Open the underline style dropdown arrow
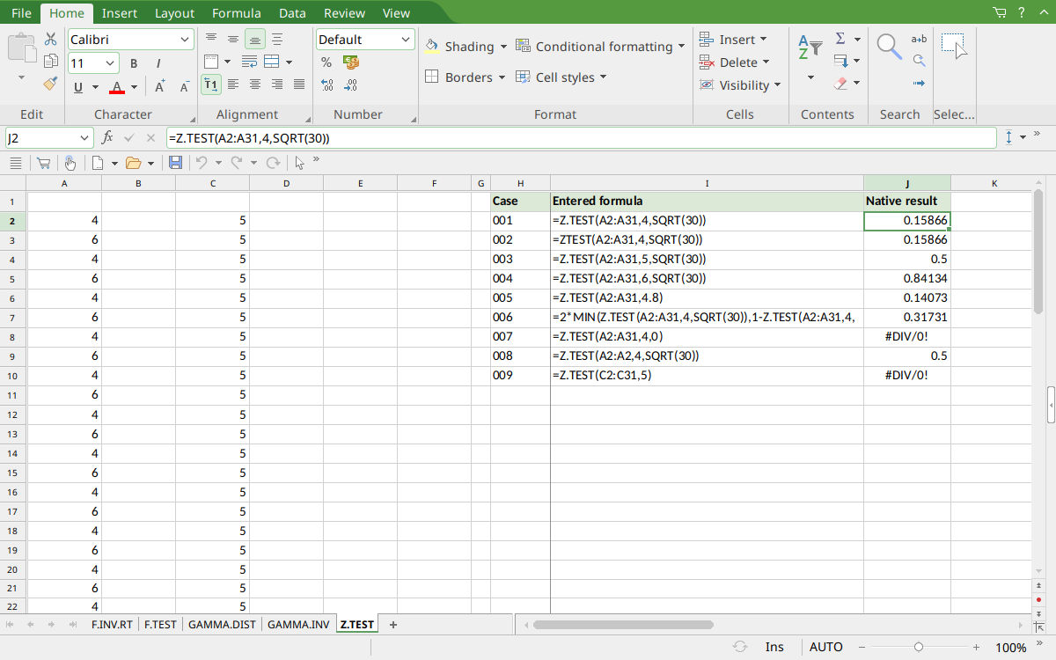The height and width of the screenshot is (660, 1056). 94,87
